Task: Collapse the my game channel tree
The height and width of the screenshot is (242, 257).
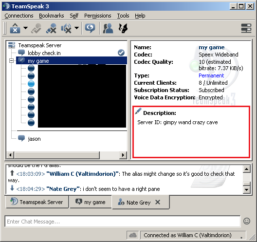Action: [x=12, y=61]
